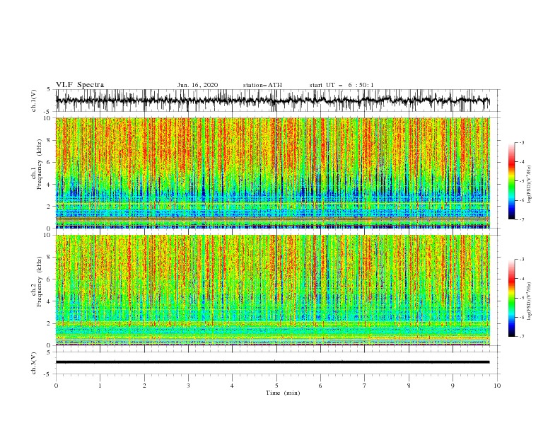The image size is (560, 433).
Task: Click the "-3" label on ch.1 colorbar
Action: click(x=521, y=142)
